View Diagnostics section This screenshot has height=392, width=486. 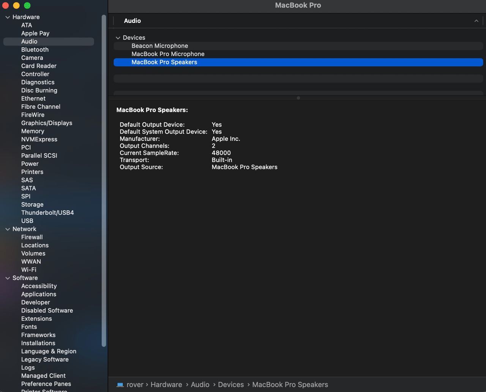[x=38, y=82]
